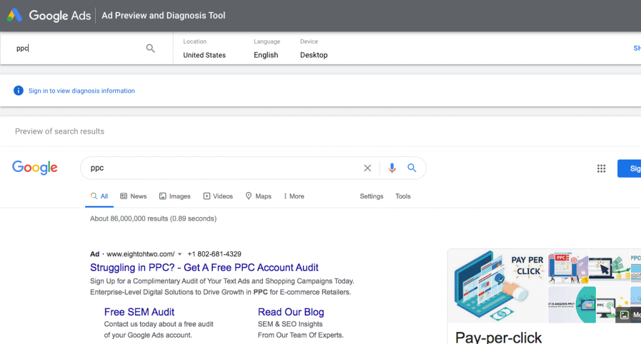Click the Google Ads logo icon

point(15,15)
